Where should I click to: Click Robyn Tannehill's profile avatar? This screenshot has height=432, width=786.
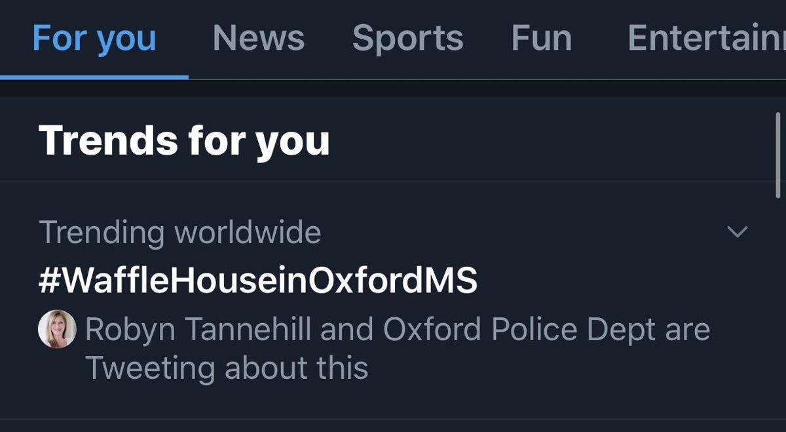coord(57,329)
